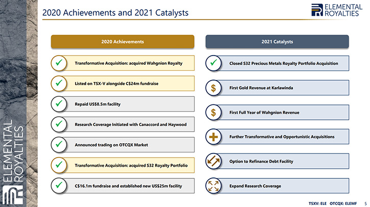Select the 2021 Catalysts header
Viewport: 370px width, 207px height.
click(277, 42)
